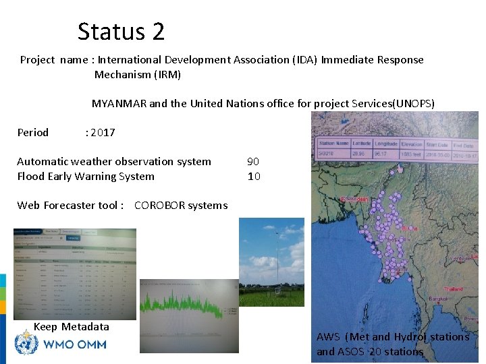Click 'Station Name' header in map popup
Screen dimensions: 486x364
pyautogui.click(x=333, y=144)
